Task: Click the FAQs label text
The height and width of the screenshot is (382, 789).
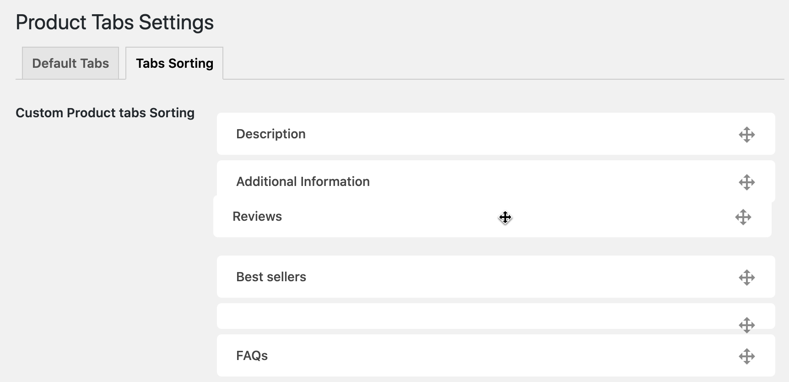Action: (252, 355)
